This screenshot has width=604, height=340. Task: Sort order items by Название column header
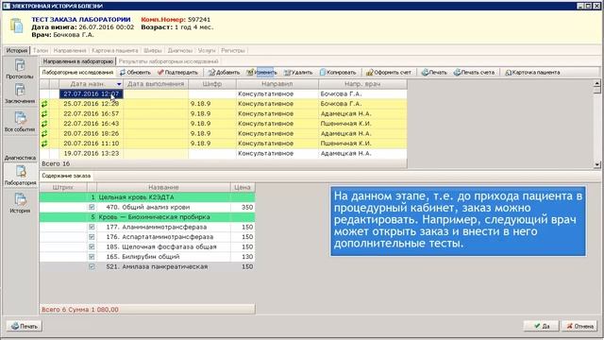point(163,187)
